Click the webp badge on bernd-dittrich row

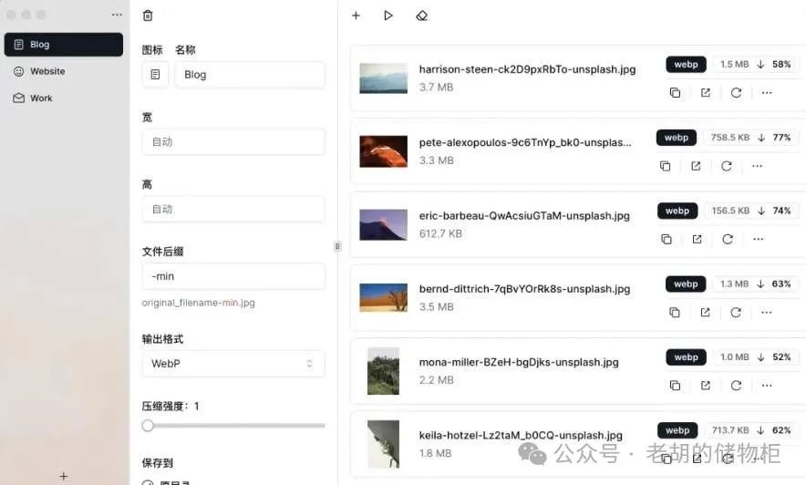pos(686,284)
